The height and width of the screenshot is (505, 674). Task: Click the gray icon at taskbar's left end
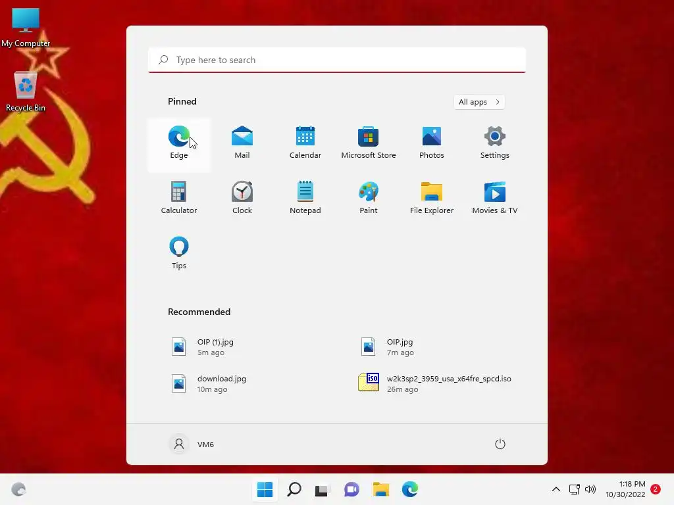point(18,489)
